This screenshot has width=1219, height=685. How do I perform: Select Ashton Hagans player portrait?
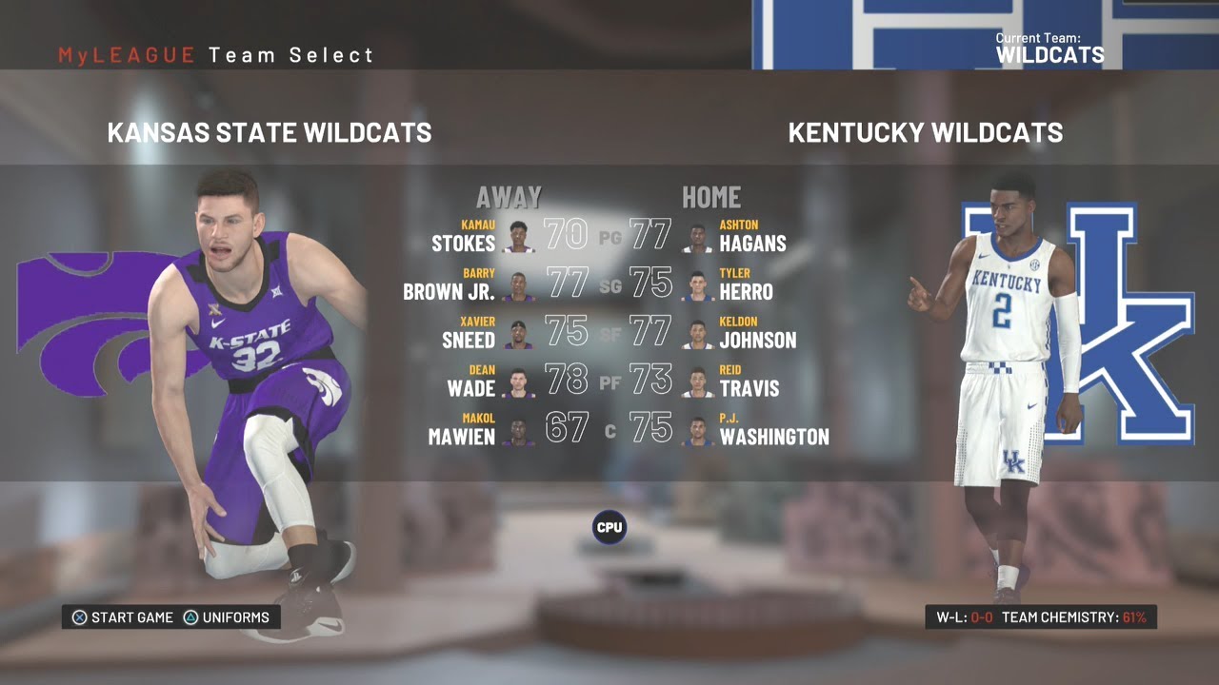pos(697,236)
